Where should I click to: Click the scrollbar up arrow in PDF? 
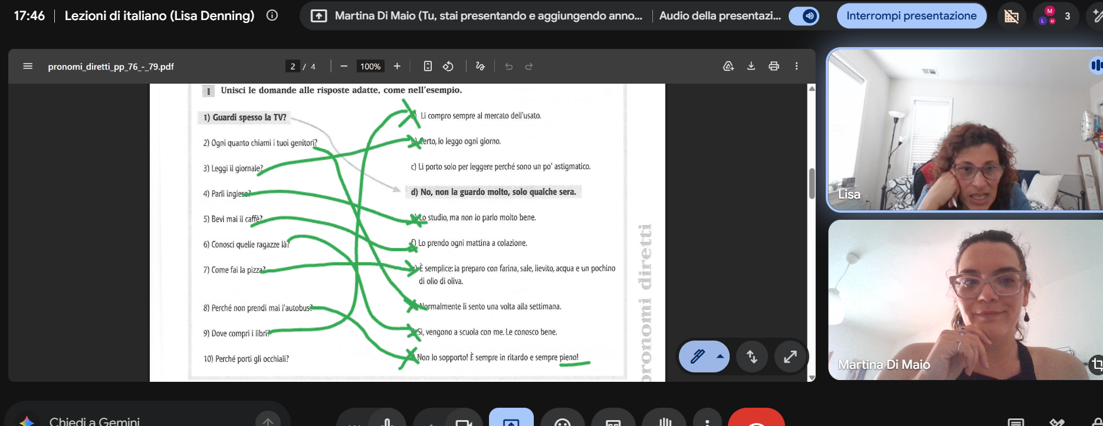point(812,88)
